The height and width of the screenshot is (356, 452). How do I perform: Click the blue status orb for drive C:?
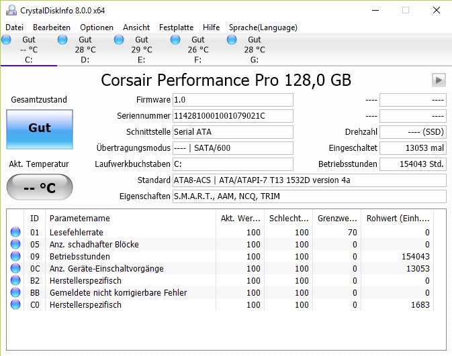coord(6,40)
